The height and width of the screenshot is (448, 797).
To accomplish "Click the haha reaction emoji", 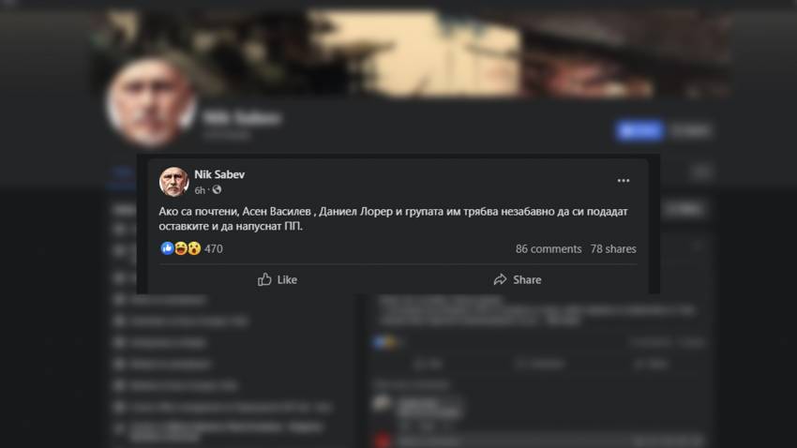I will click(181, 248).
